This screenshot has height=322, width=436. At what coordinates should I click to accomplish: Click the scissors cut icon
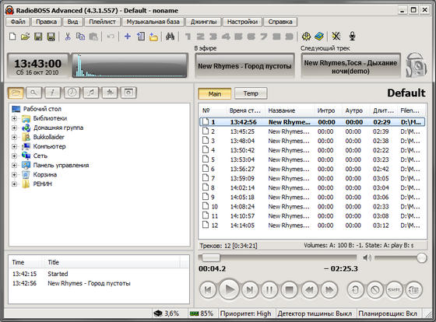click(68, 37)
